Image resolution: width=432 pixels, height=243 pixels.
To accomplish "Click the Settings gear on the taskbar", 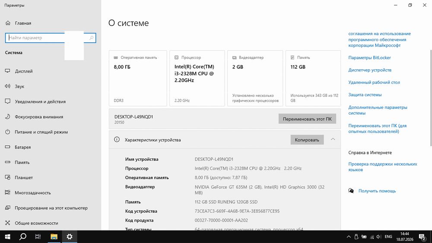I will pos(70,237).
